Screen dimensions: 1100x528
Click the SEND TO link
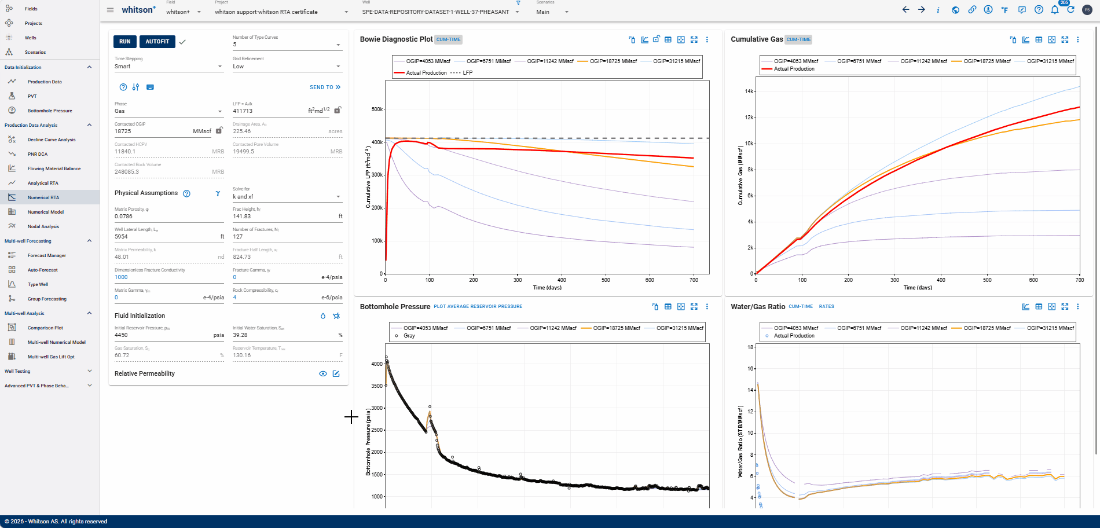click(x=325, y=87)
